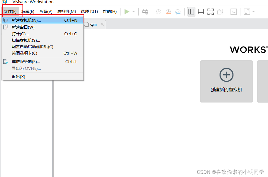Open the 虚拟机(M) menu
The height and width of the screenshot is (177, 268).
pyautogui.click(x=66, y=11)
